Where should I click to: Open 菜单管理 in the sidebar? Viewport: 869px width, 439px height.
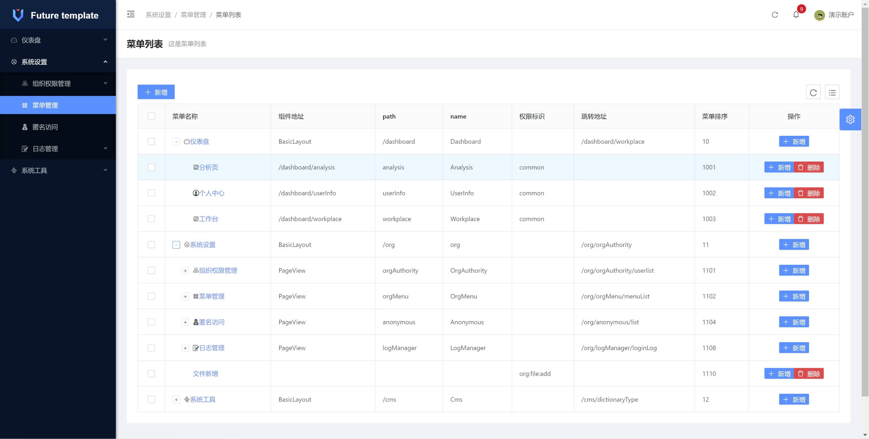(58, 105)
